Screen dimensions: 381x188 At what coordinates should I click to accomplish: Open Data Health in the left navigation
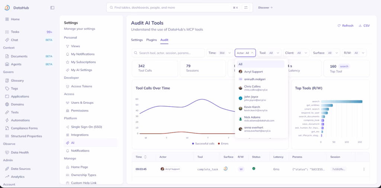[x=20, y=152]
